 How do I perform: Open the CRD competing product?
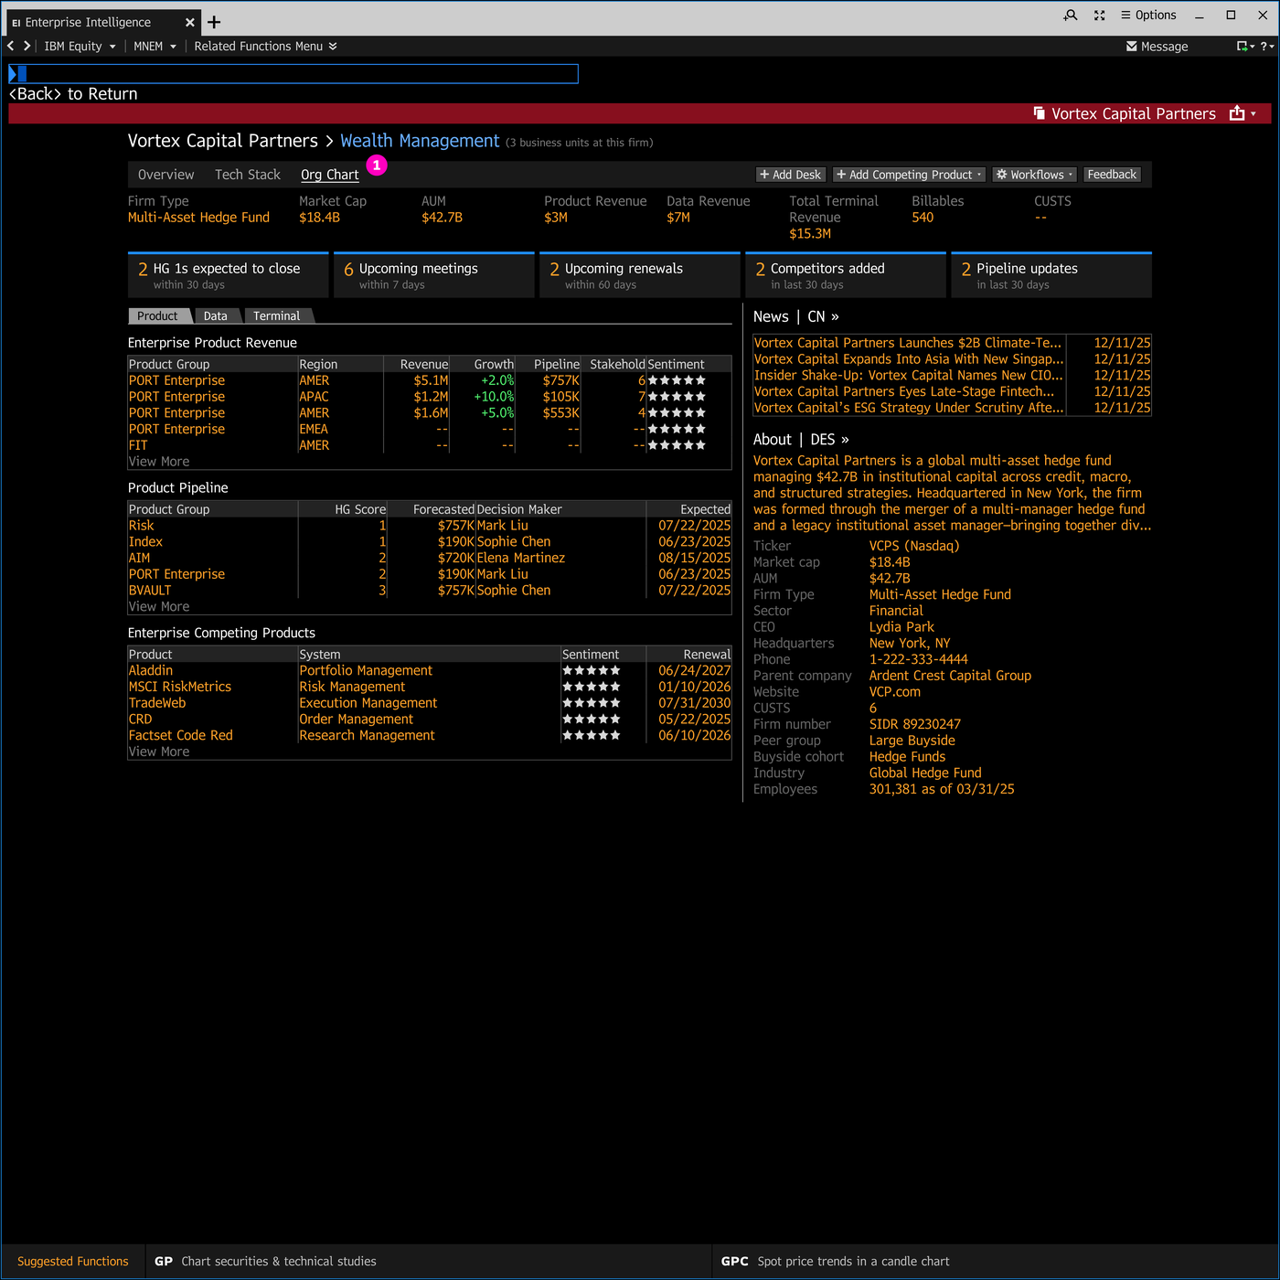(x=141, y=720)
